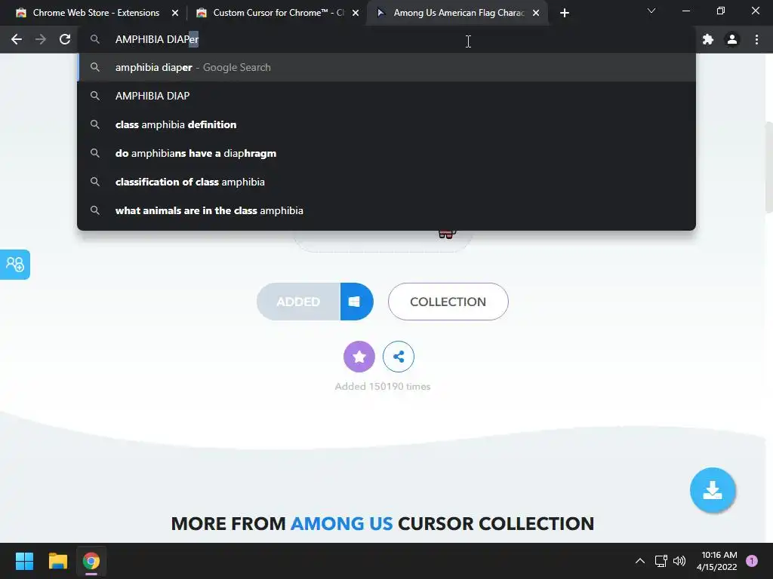Click 'Added 150190 times' text
The image size is (773, 579).
[x=383, y=387]
